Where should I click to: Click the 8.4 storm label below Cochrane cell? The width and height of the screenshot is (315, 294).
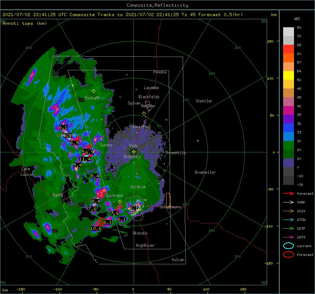click(96, 201)
